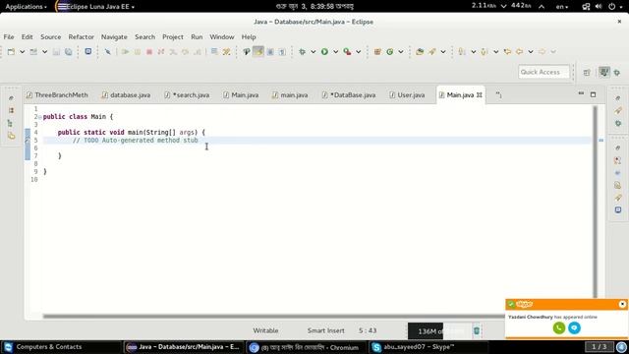Click the Skype call button
Screen dimensions: 629x354
click(x=559, y=327)
